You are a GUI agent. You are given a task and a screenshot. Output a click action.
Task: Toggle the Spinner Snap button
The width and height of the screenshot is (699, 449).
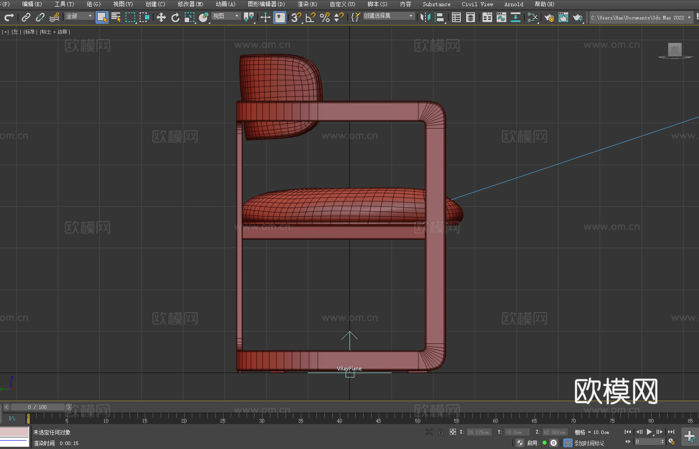click(x=339, y=17)
